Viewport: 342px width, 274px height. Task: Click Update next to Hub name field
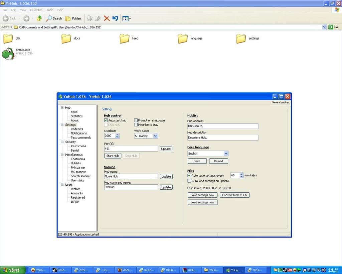click(x=166, y=177)
